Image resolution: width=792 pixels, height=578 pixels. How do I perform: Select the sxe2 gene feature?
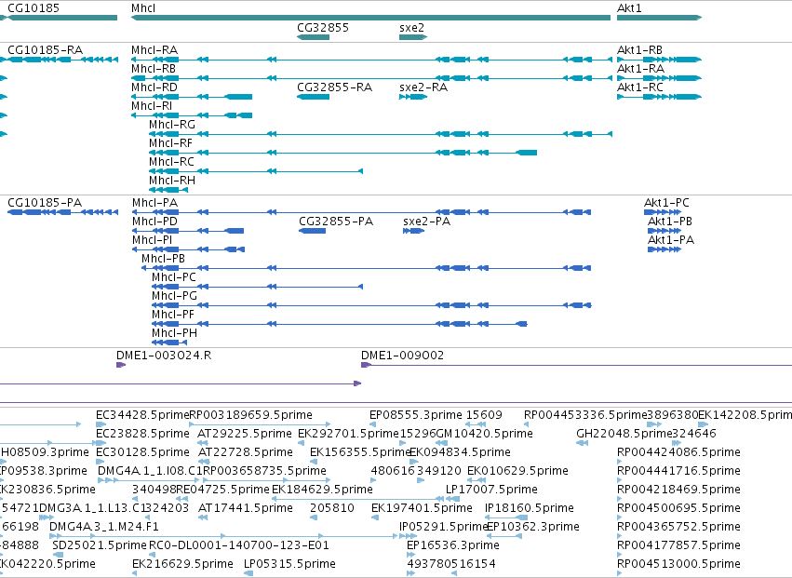[413, 37]
